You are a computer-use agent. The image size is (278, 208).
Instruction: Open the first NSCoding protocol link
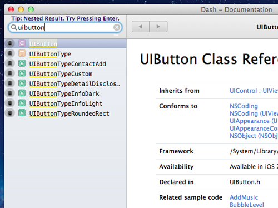[x=244, y=106]
